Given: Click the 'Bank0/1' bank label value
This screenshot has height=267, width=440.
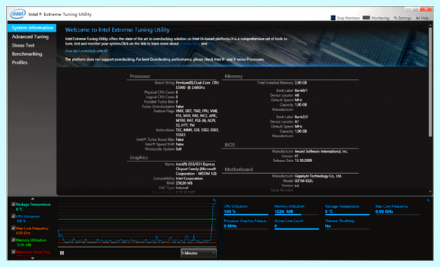Looking at the screenshot, I should (301, 90).
